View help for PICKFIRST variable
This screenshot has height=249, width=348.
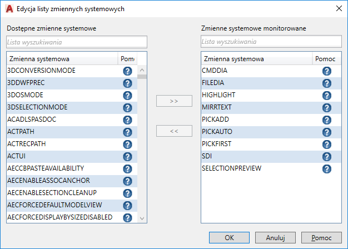pyautogui.click(x=326, y=145)
